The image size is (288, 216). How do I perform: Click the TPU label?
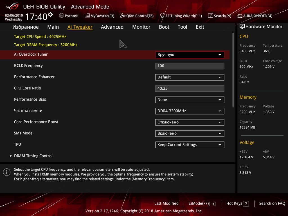pos(17,144)
